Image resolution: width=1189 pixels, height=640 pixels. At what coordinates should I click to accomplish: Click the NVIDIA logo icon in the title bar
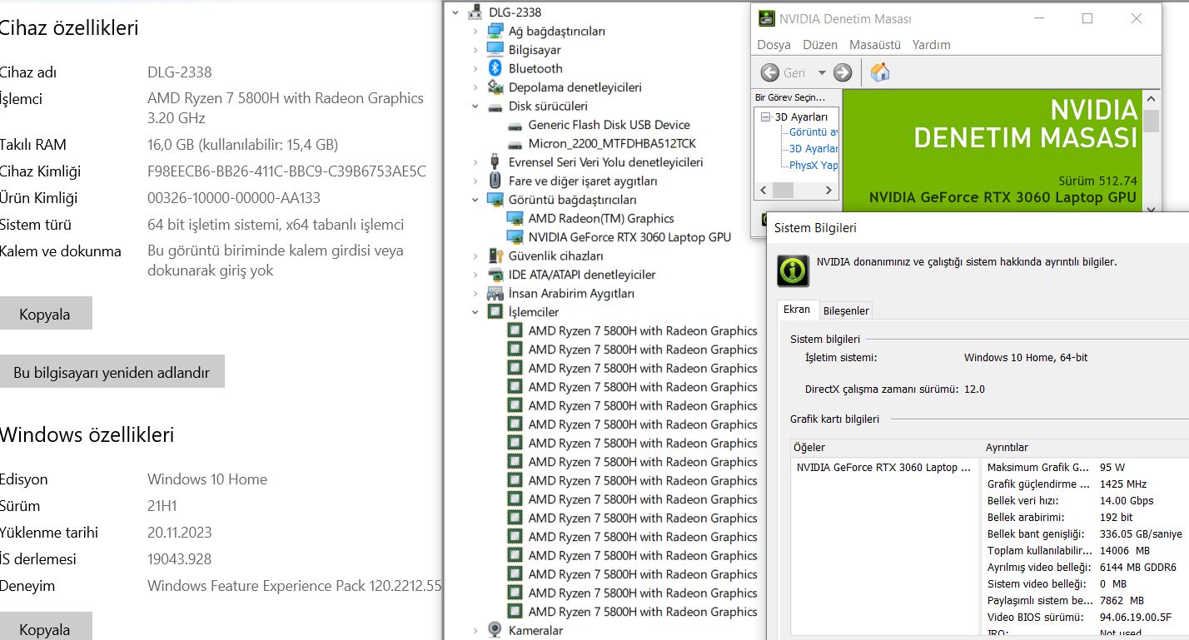[766, 18]
